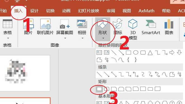The image size is (185, 104).
Task: Select curve tool under 线条
Action: point(165,74)
